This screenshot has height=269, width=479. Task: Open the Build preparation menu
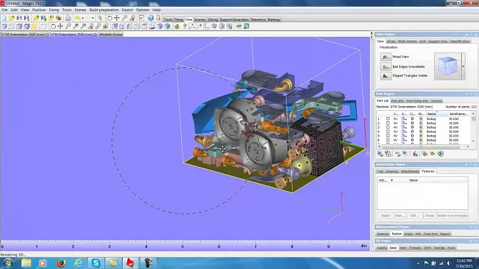pos(104,10)
